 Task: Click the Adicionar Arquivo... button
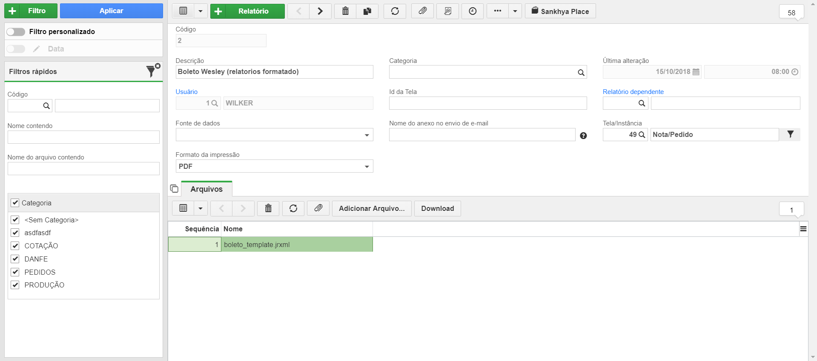tap(372, 208)
